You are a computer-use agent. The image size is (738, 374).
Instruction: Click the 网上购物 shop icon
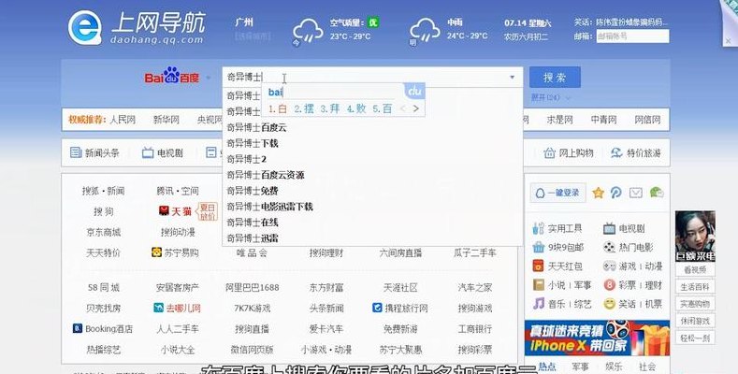click(x=549, y=152)
